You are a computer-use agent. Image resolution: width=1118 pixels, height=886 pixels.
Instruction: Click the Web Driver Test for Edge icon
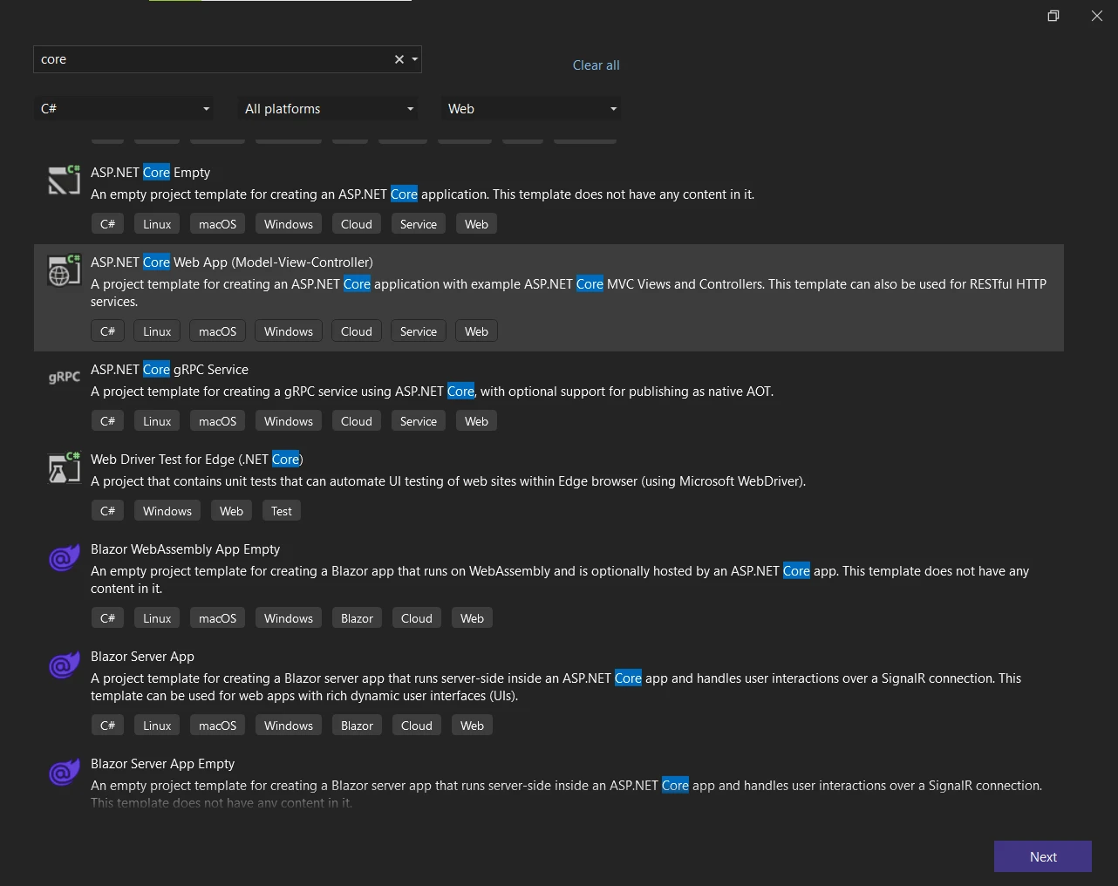(64, 467)
